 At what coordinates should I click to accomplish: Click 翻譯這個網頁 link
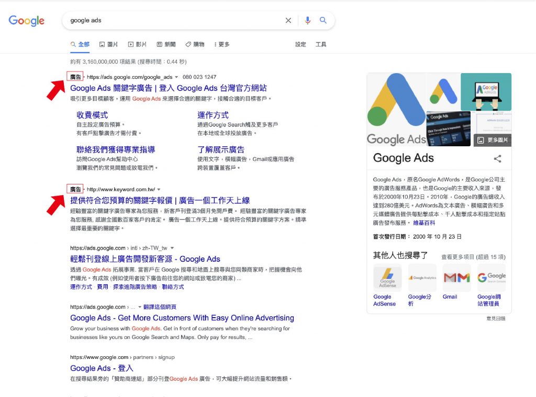point(160,307)
